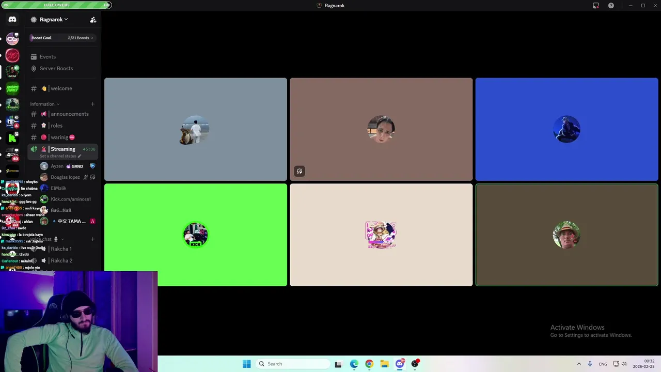The width and height of the screenshot is (661, 372).
Task: Click user ElMalik in voice list
Action: point(58,188)
